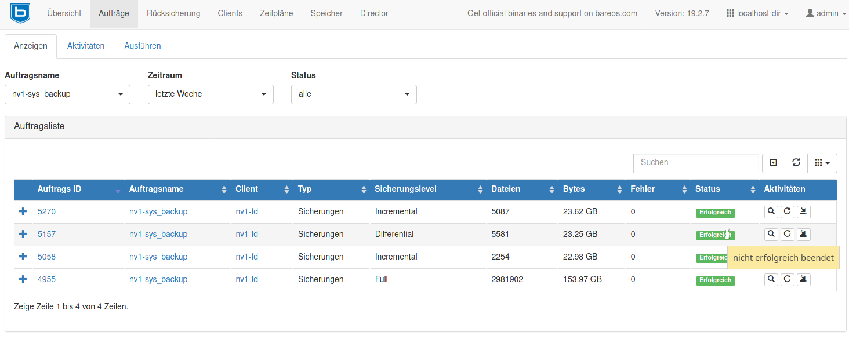The height and width of the screenshot is (347, 849).
Task: Switch to the Aktivitäten tab
Action: pos(86,46)
